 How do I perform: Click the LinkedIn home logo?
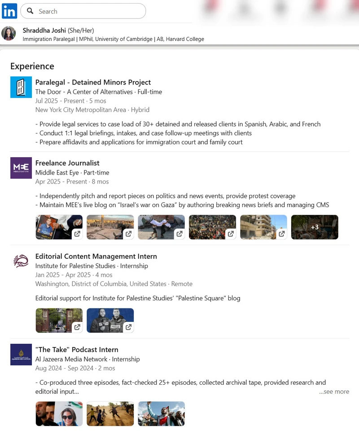pos(9,11)
